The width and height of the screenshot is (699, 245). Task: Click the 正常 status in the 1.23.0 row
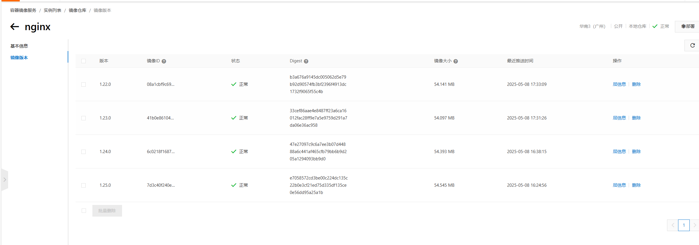(x=240, y=118)
